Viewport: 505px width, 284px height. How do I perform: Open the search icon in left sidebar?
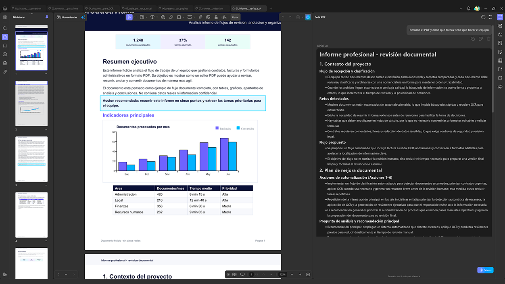pyautogui.click(x=5, y=28)
